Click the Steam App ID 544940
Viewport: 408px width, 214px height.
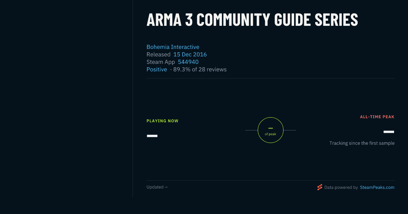(x=188, y=62)
